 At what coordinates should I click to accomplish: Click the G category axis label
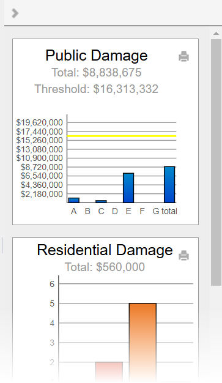[x=156, y=211]
